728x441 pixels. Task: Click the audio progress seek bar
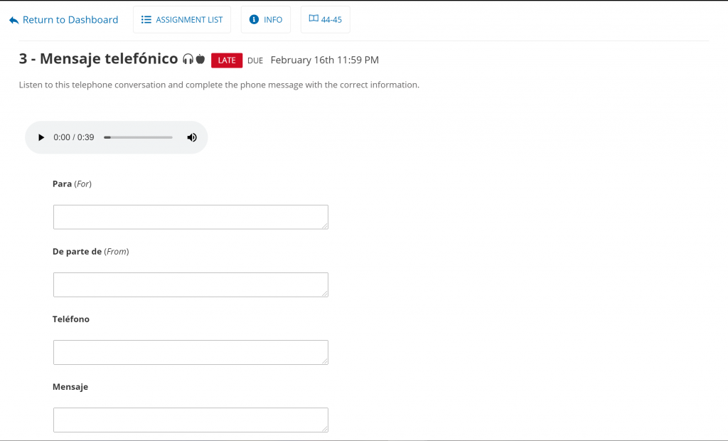(138, 137)
